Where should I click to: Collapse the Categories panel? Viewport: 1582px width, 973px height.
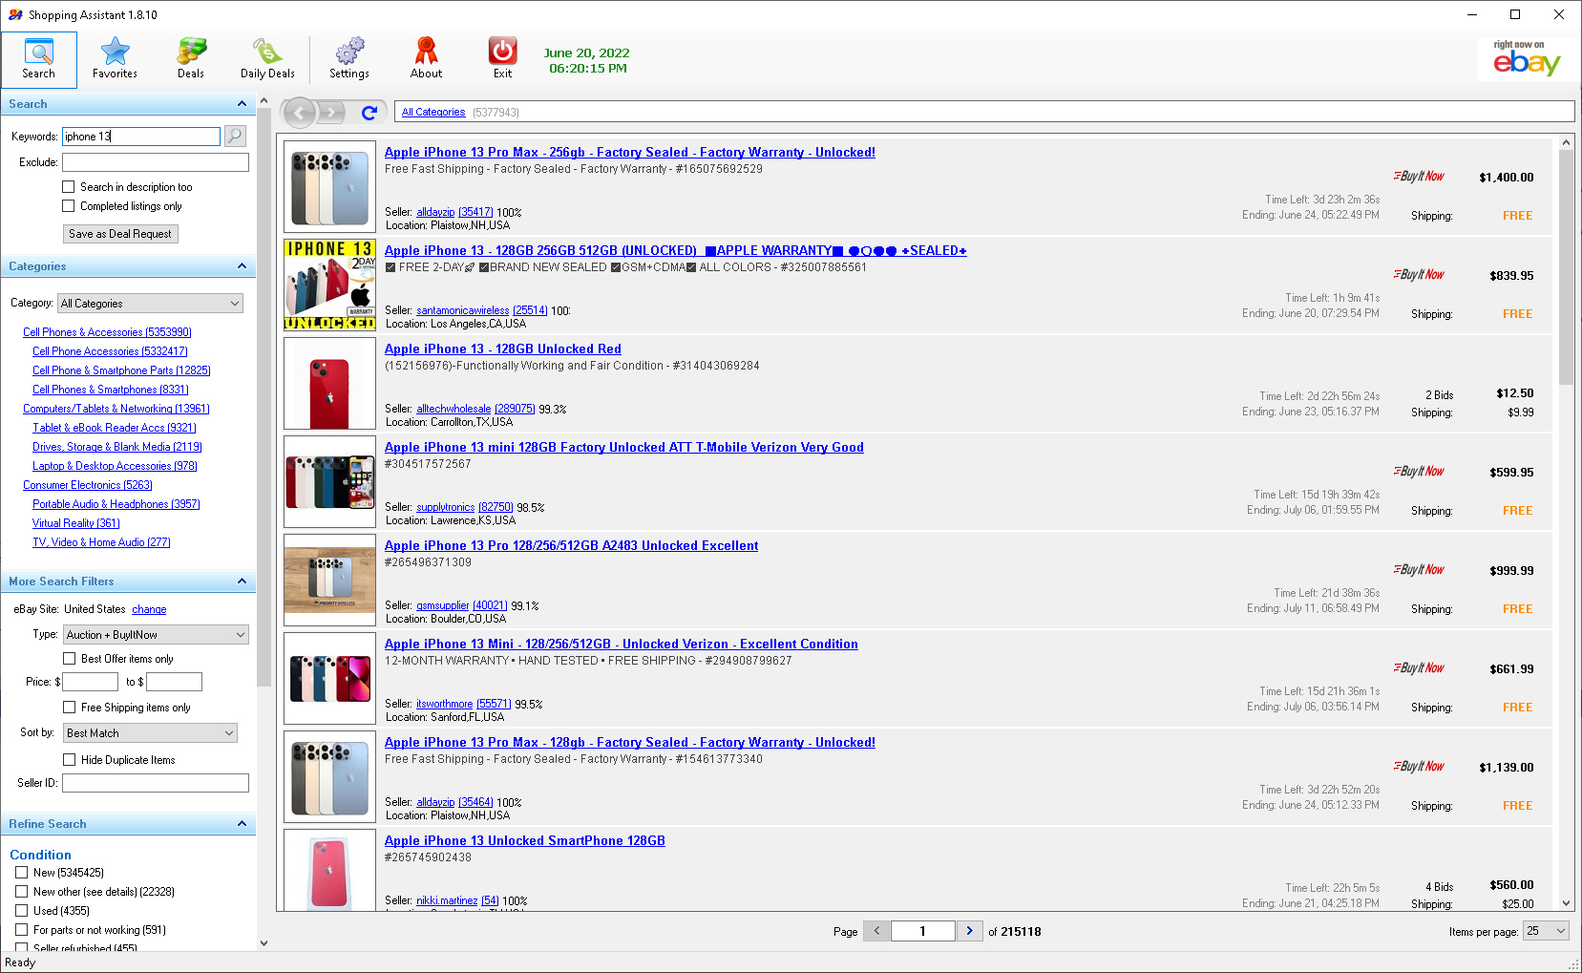(x=242, y=266)
